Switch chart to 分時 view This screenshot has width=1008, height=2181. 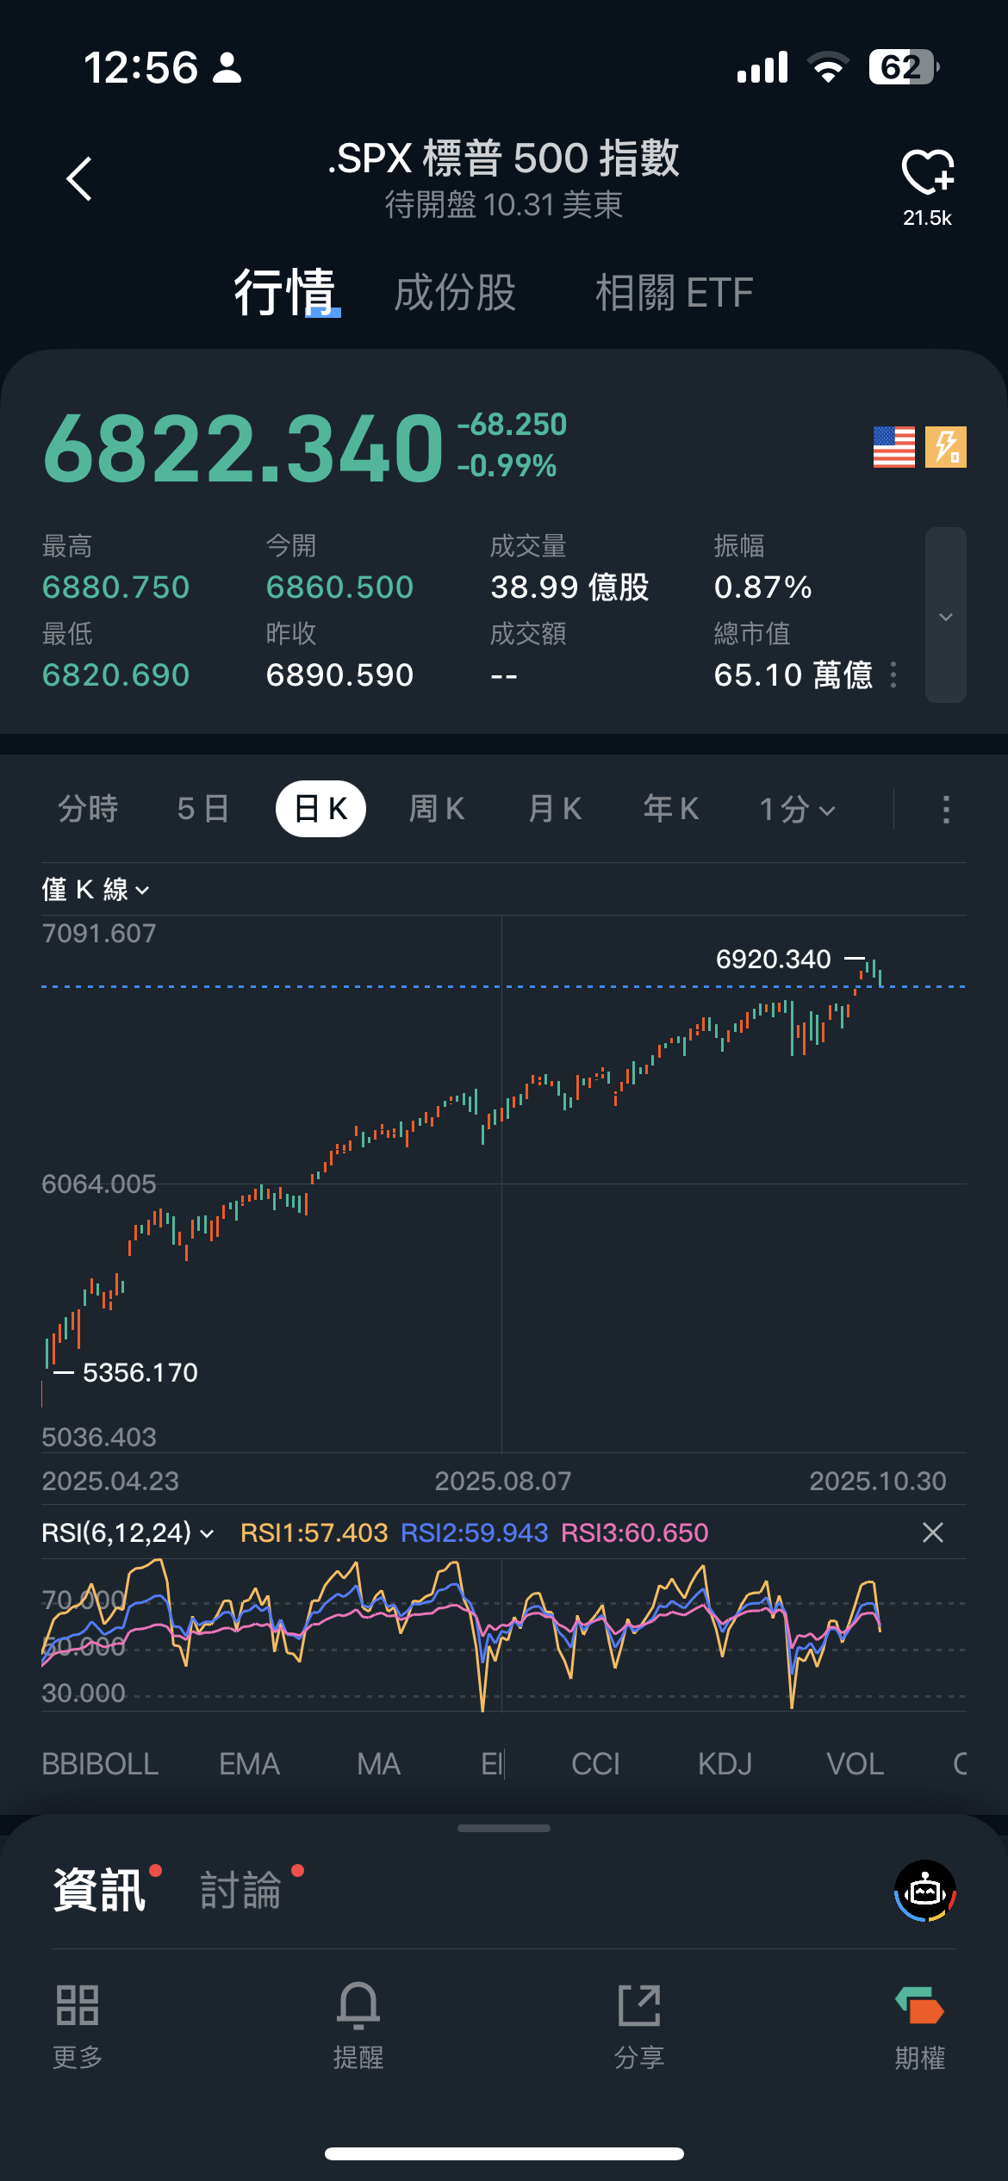[x=88, y=809]
